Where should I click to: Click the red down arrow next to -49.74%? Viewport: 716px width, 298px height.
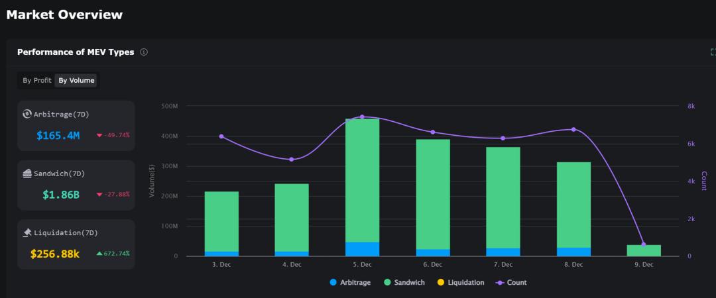[x=99, y=135]
